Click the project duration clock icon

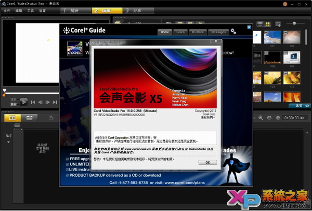(x=278, y=118)
